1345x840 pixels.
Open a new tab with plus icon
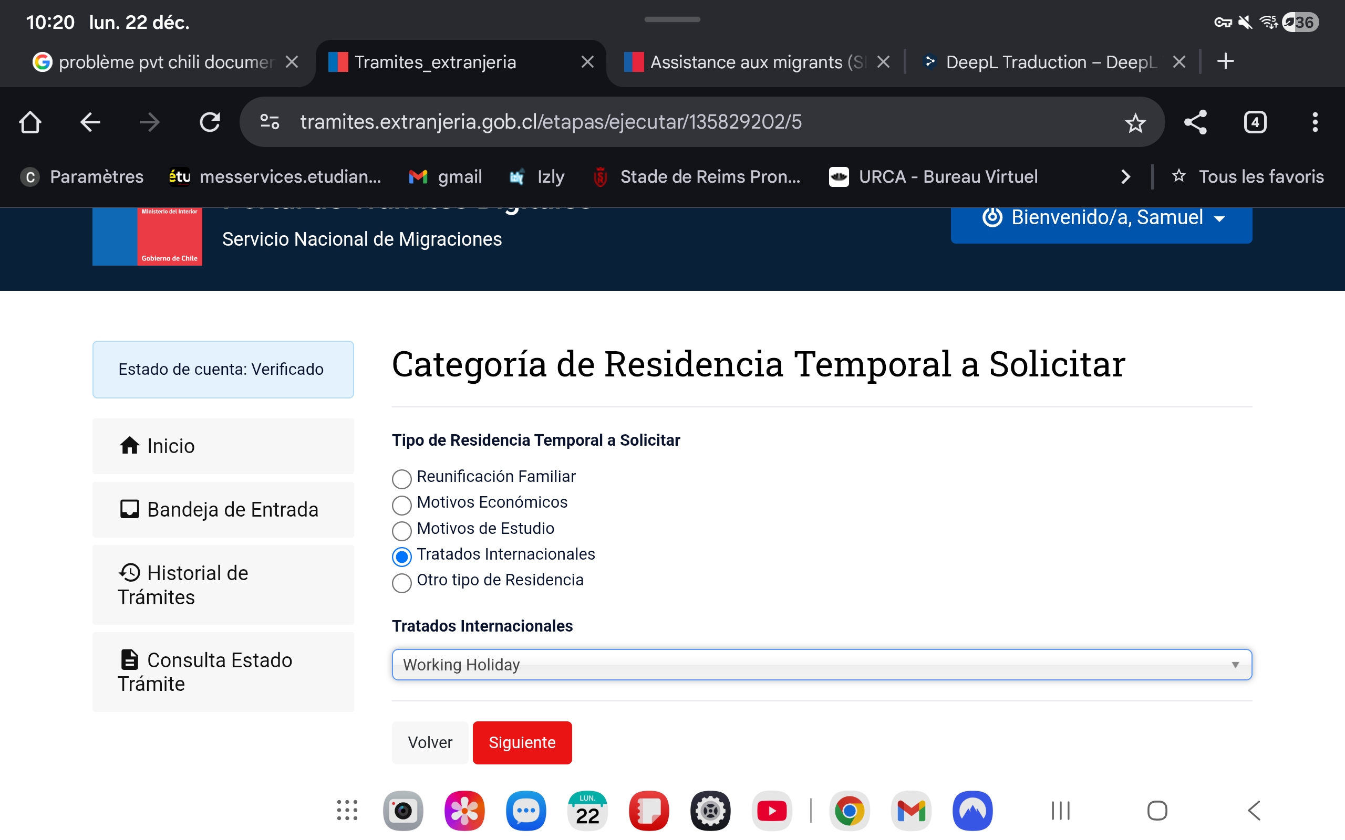pos(1225,61)
